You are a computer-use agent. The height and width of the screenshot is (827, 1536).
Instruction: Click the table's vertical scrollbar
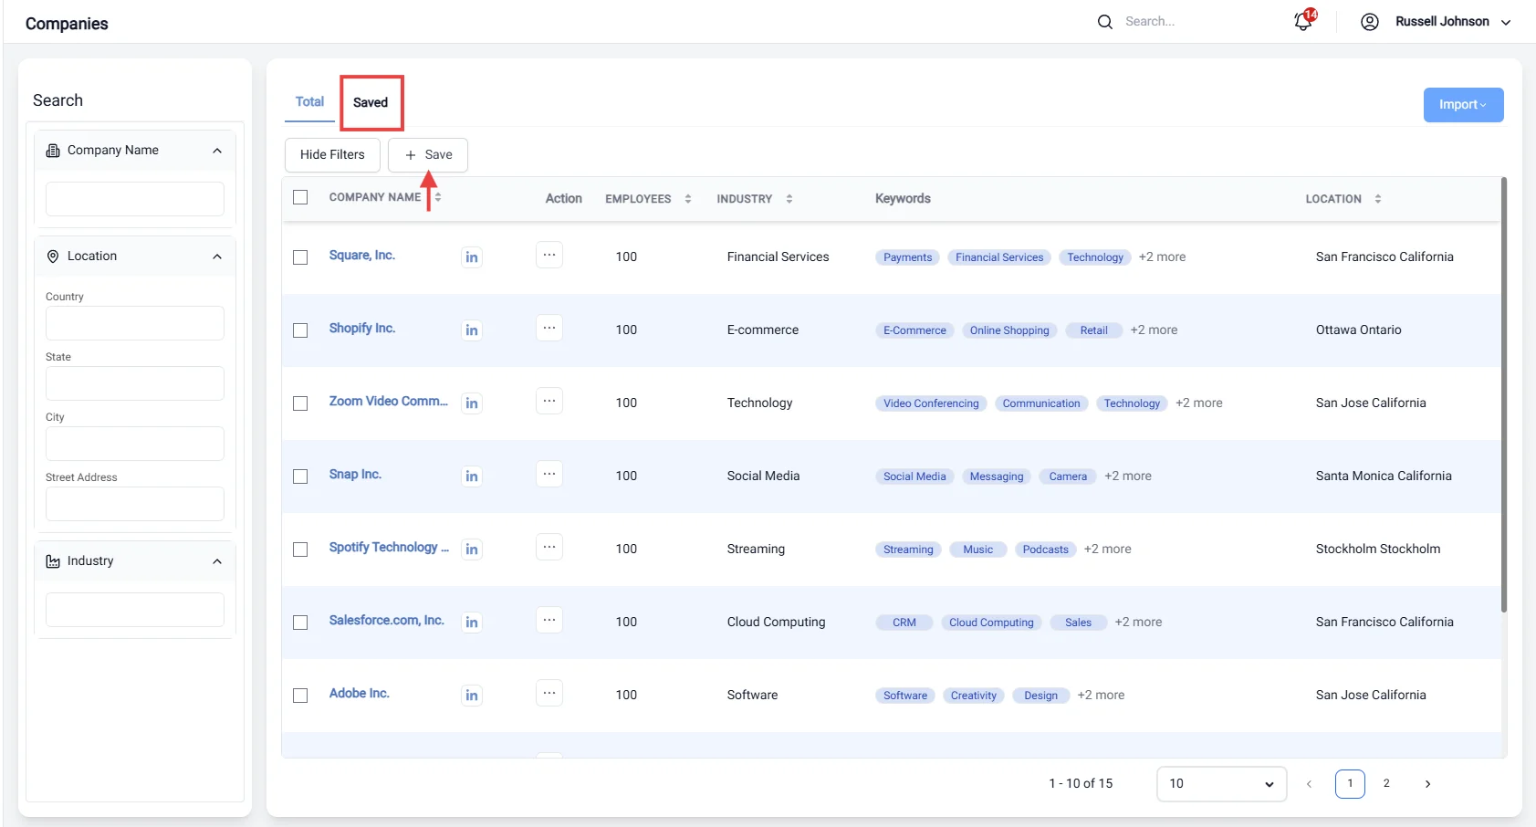1504,394
